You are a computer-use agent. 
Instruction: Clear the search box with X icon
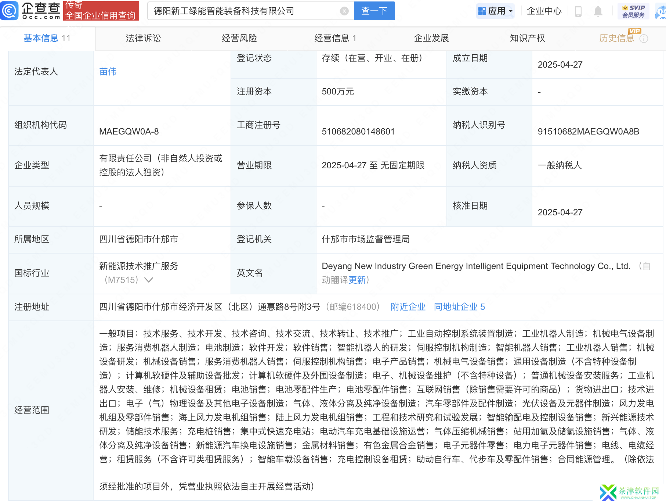tap(344, 11)
